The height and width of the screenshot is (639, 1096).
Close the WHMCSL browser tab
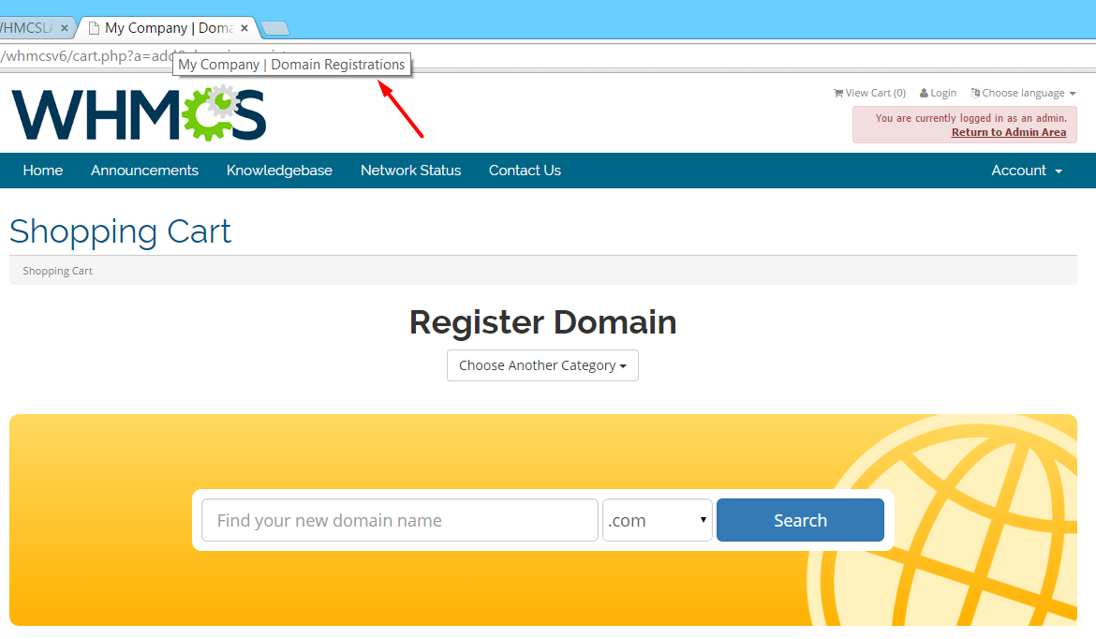pos(65,28)
